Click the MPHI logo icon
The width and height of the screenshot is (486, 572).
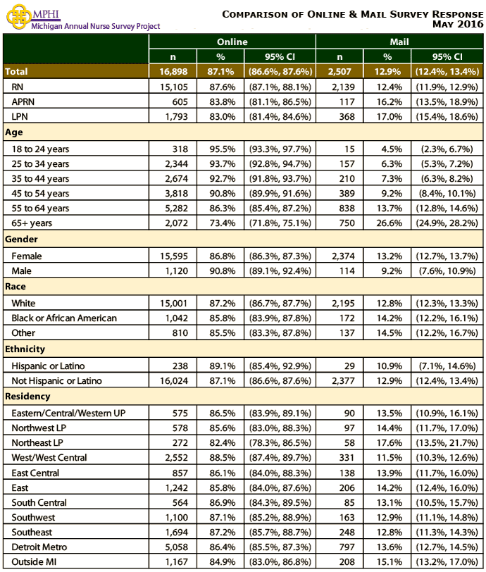coord(19,17)
